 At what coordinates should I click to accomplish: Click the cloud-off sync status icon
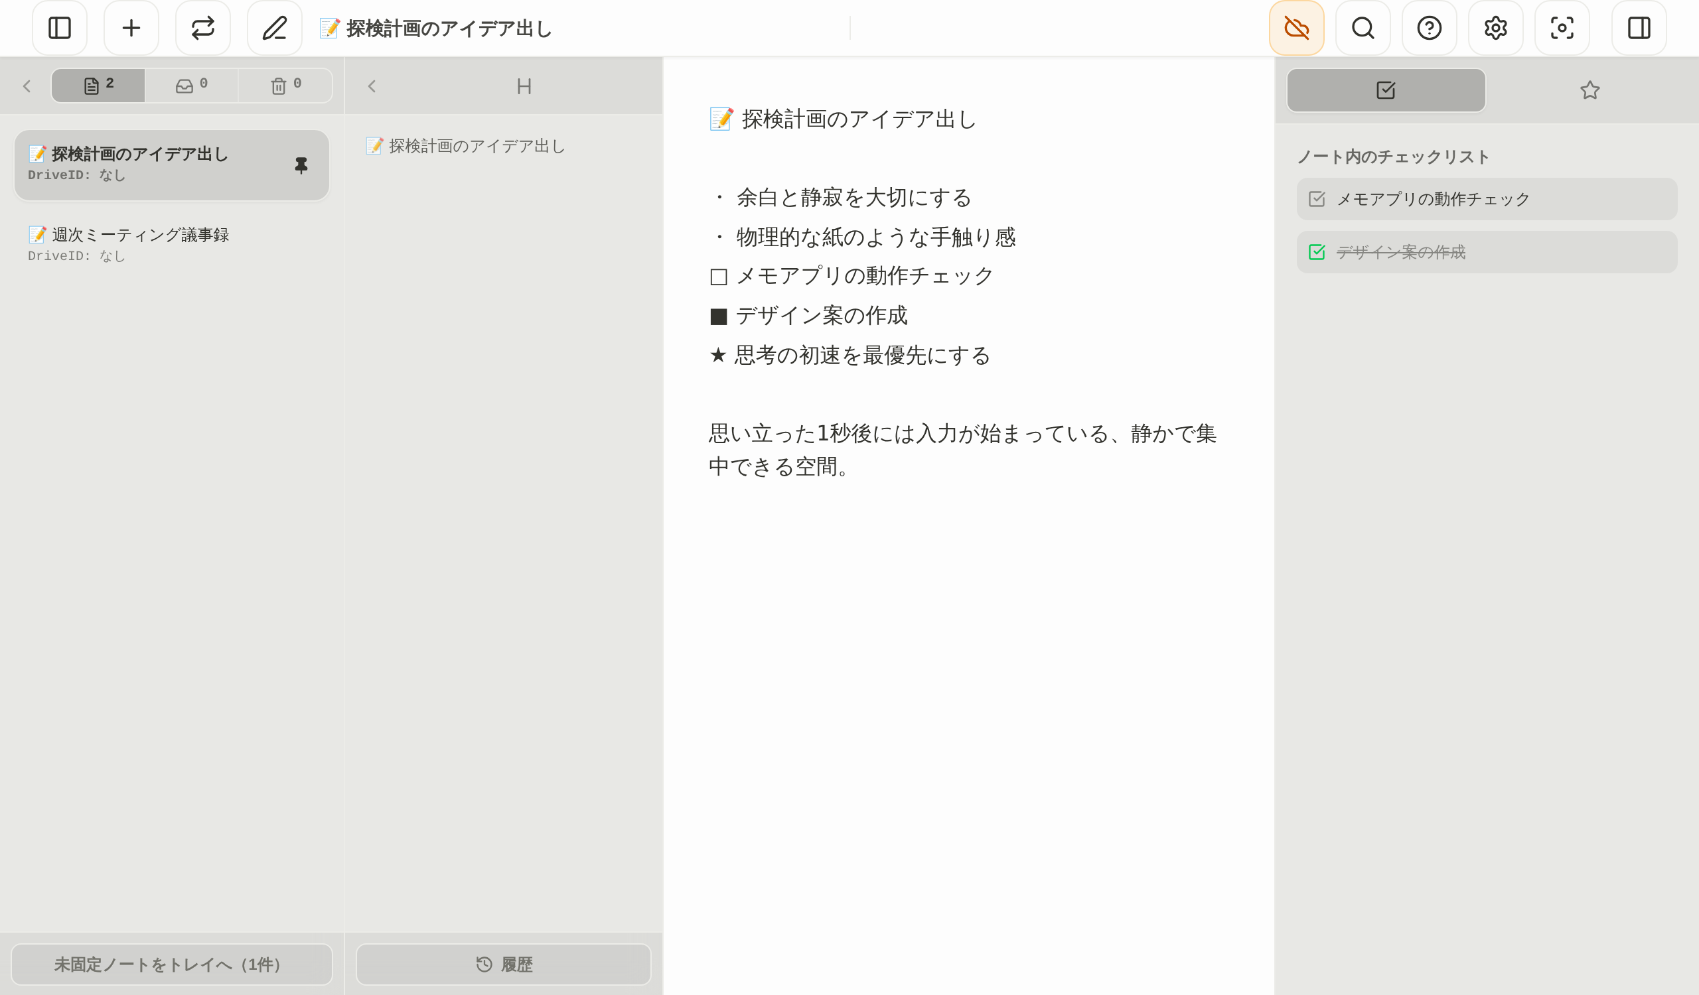(x=1296, y=28)
